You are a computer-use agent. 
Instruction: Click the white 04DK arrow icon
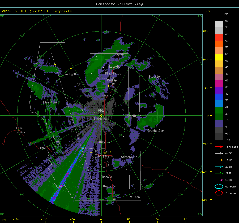coord(219,154)
